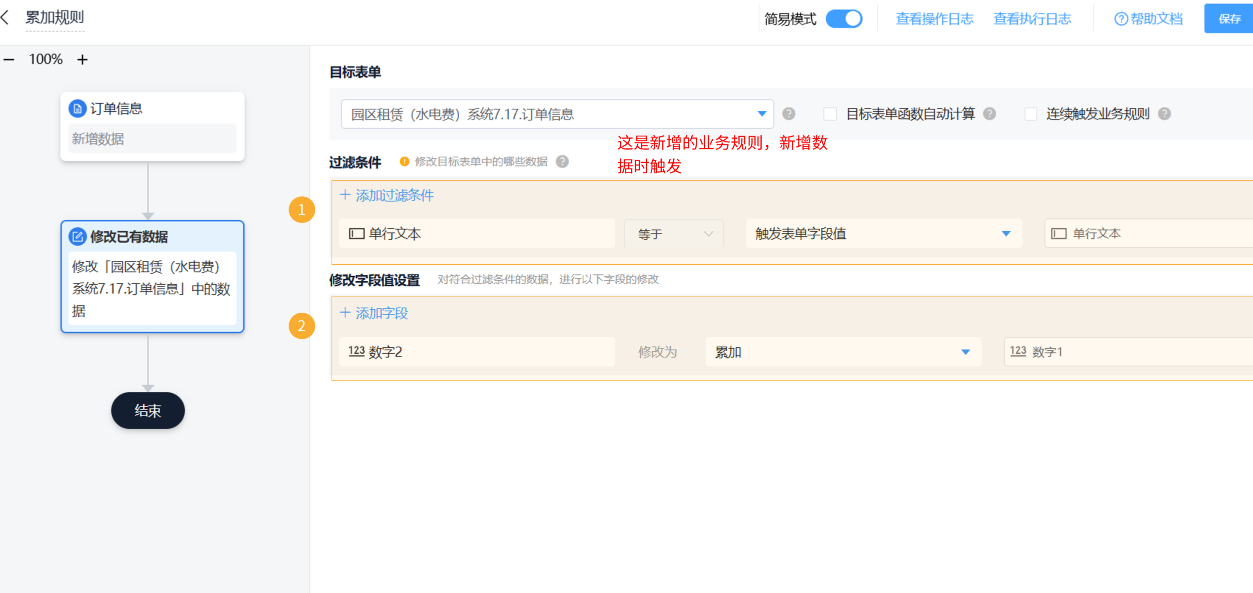Open help tip for 目标表单函数自动计算
This screenshot has height=593, width=1253.
coord(989,114)
